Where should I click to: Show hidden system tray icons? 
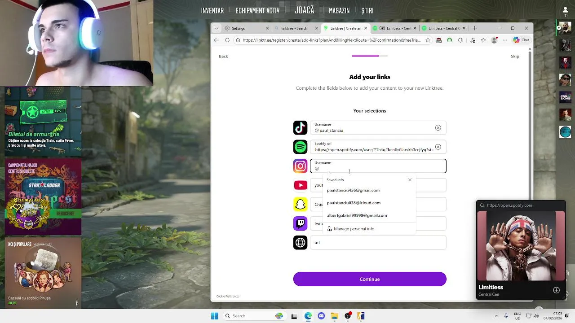[x=496, y=316]
